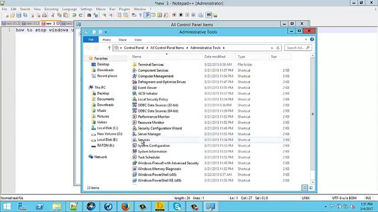The height and width of the screenshot is (212, 378).
Task: Switch to Notepad++ tab new 3
Action: pos(50,24)
